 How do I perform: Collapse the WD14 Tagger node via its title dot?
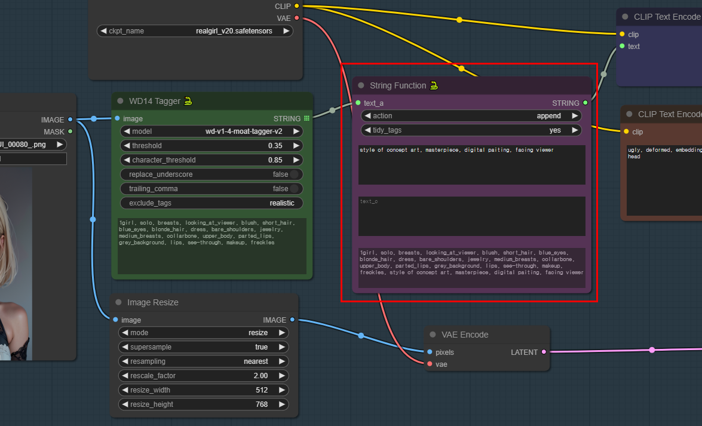(120, 101)
